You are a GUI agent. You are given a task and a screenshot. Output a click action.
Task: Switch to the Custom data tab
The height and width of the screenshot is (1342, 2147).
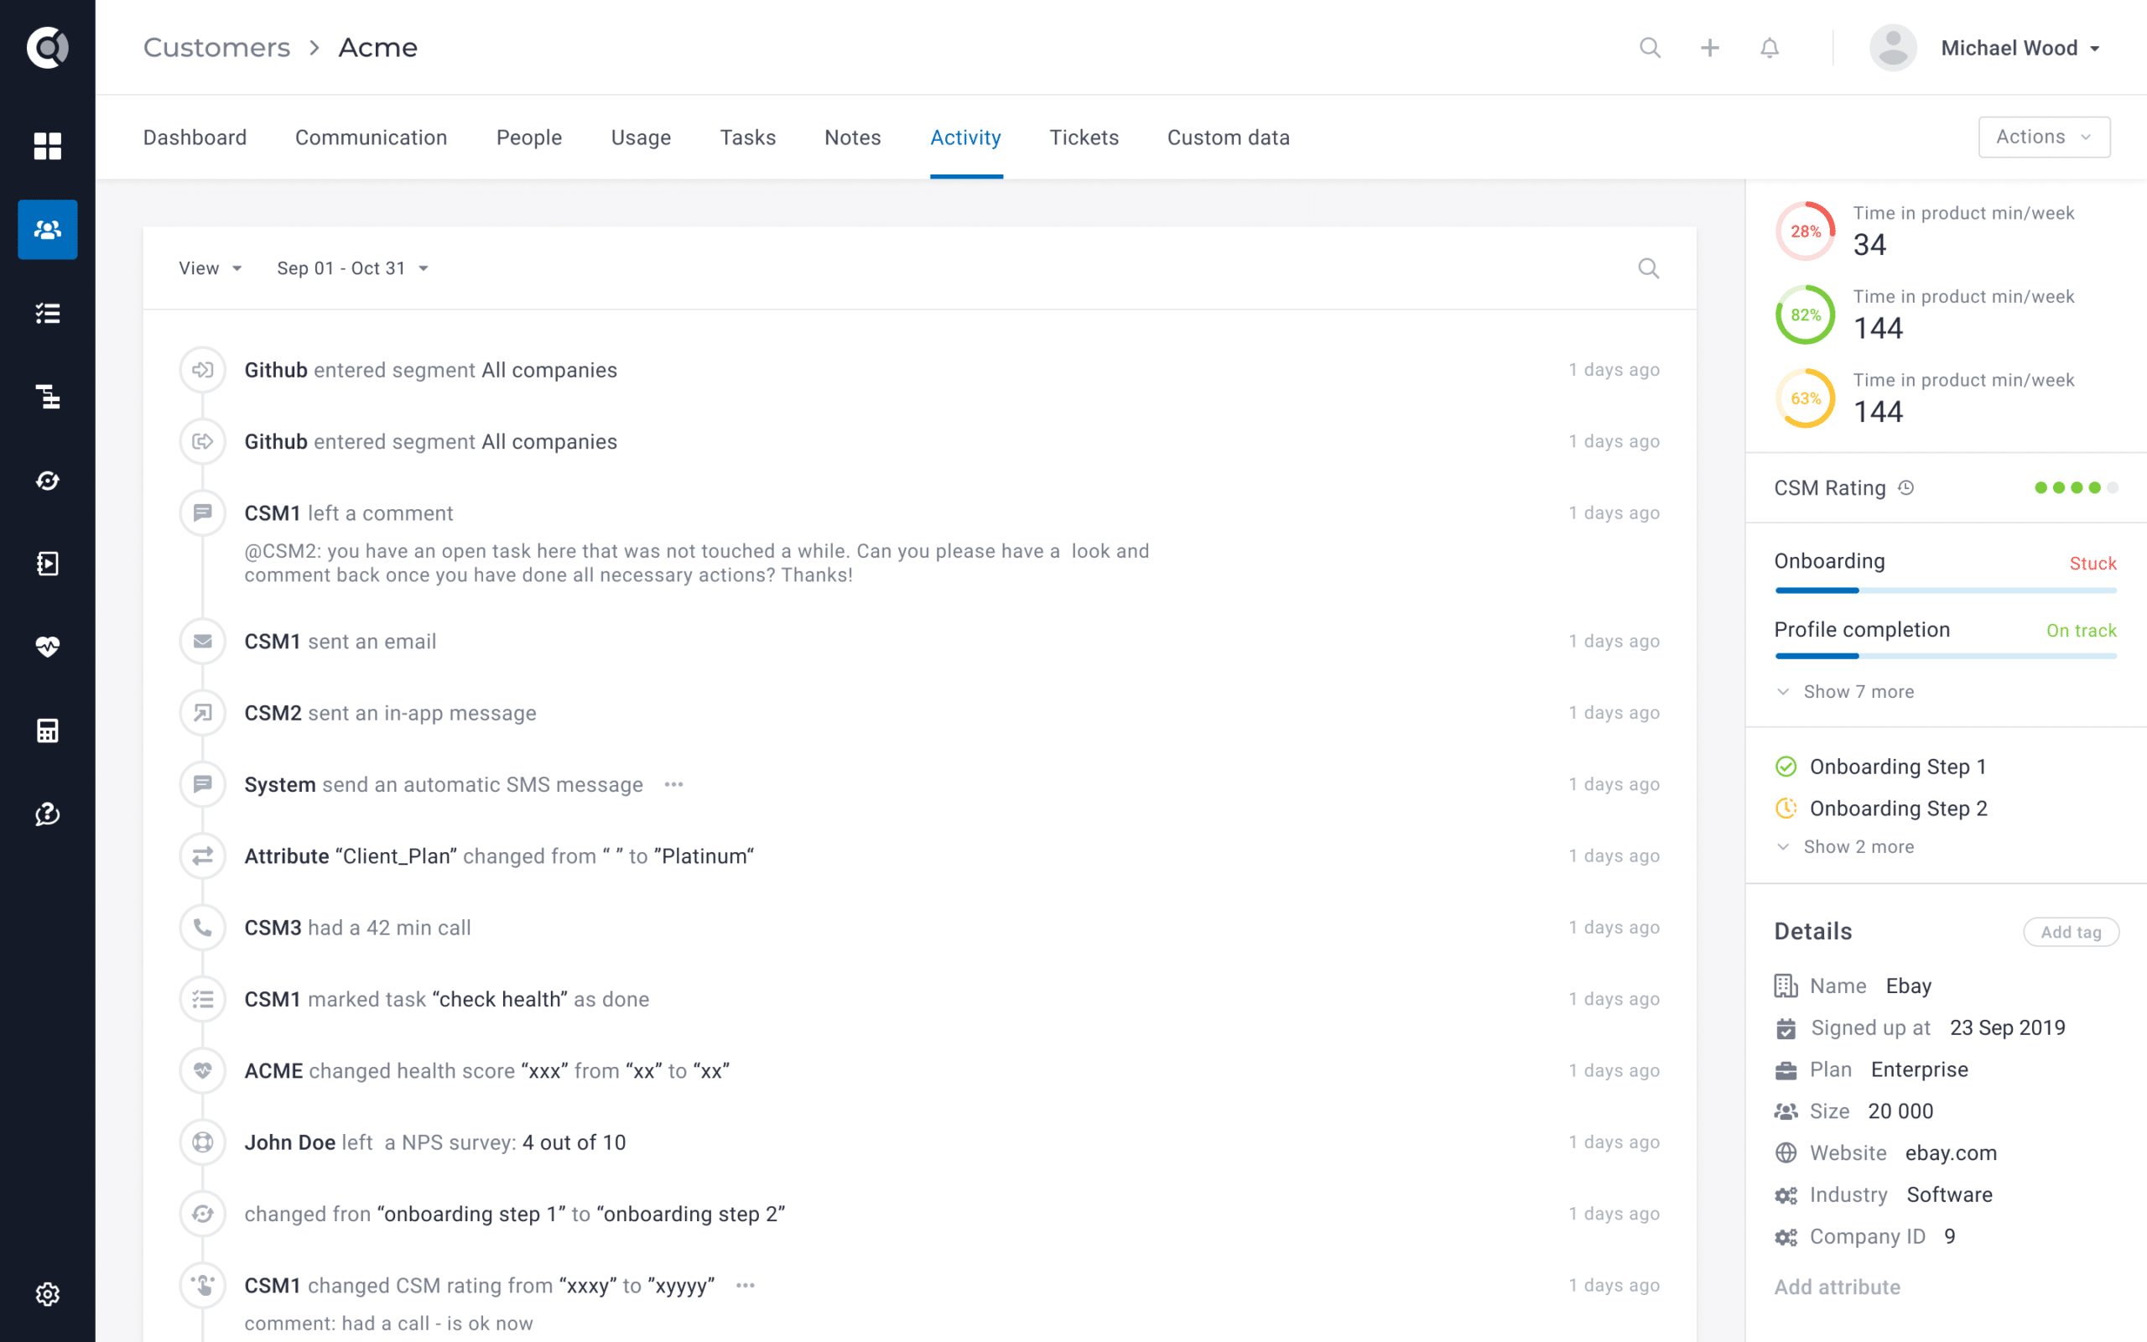click(x=1228, y=138)
